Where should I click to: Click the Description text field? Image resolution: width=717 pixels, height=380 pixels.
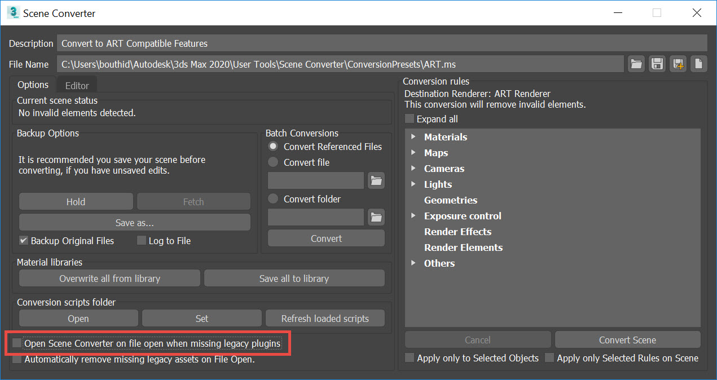coord(381,43)
